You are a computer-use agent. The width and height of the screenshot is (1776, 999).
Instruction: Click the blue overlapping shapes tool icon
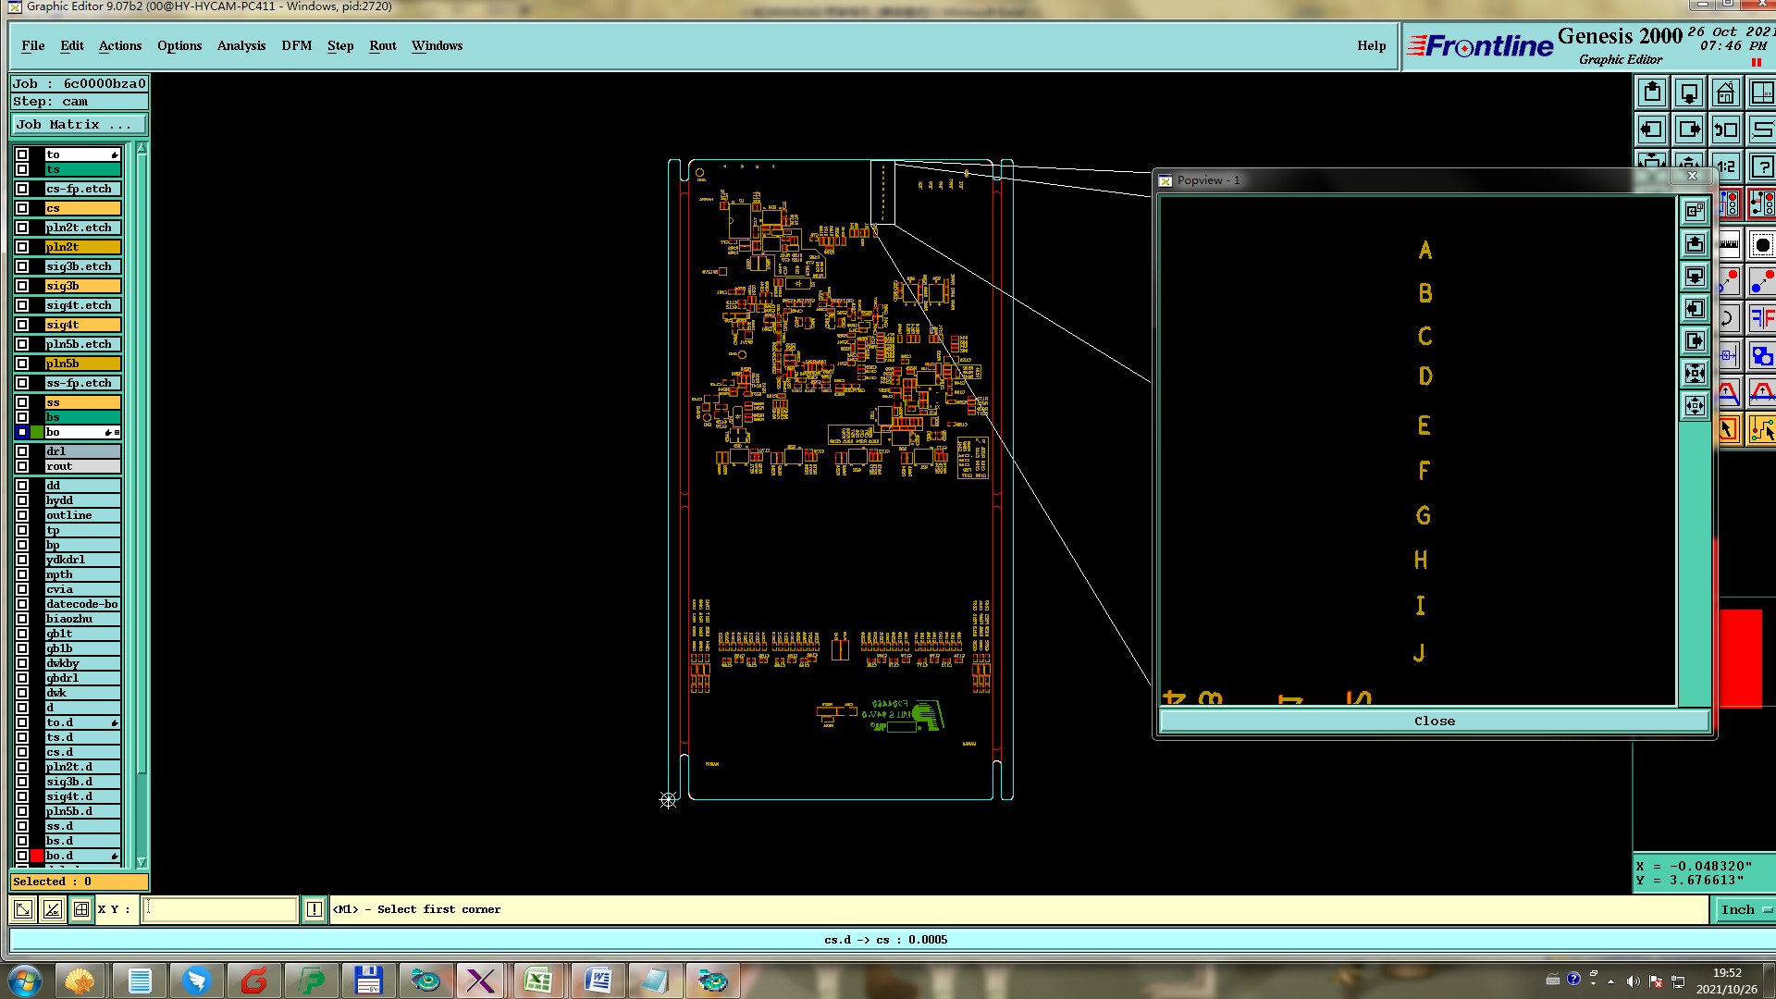pyautogui.click(x=1762, y=356)
